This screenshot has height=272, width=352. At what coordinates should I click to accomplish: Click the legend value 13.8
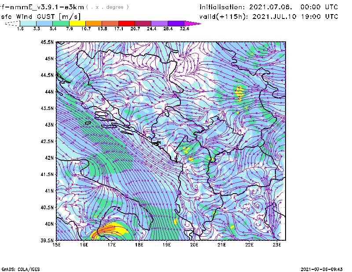coord(103,29)
